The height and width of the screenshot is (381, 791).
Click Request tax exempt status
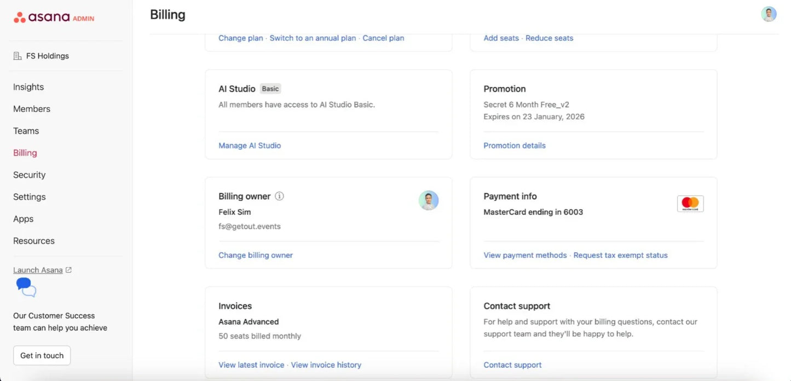620,255
